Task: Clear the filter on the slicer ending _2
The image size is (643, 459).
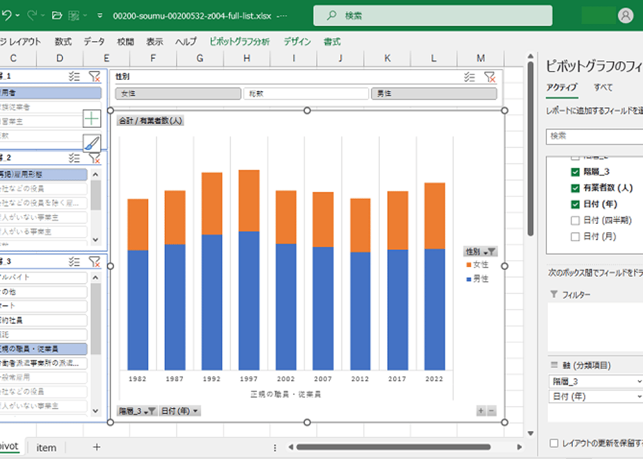Action: click(x=95, y=158)
